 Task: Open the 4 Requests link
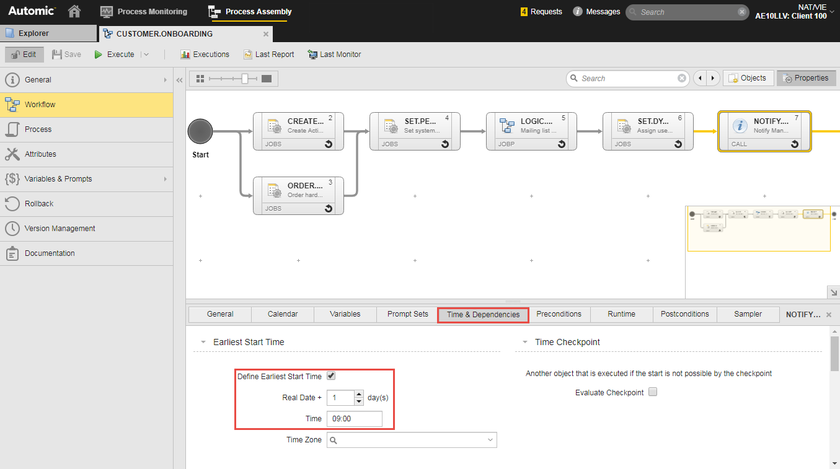point(541,12)
